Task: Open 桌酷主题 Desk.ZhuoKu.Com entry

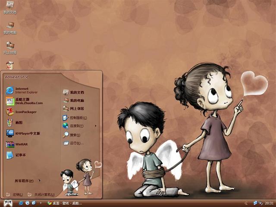Action: point(25,101)
